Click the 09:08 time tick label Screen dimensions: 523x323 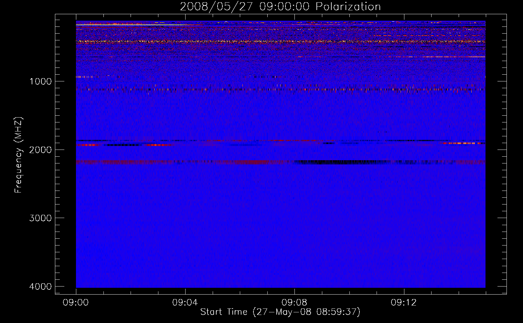(x=294, y=303)
